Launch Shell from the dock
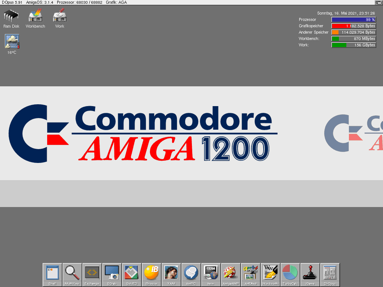This screenshot has height=287, width=383. (52, 275)
